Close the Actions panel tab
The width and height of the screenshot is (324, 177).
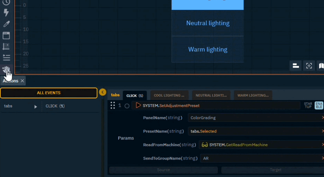pyautogui.click(x=22, y=81)
